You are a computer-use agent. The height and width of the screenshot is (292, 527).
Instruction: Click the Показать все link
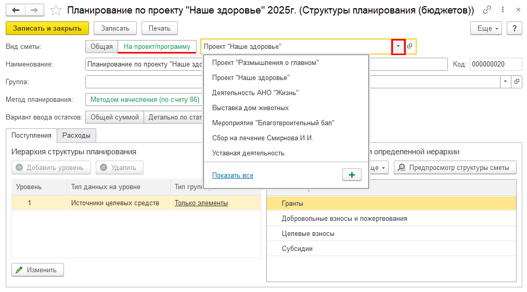[x=233, y=176]
